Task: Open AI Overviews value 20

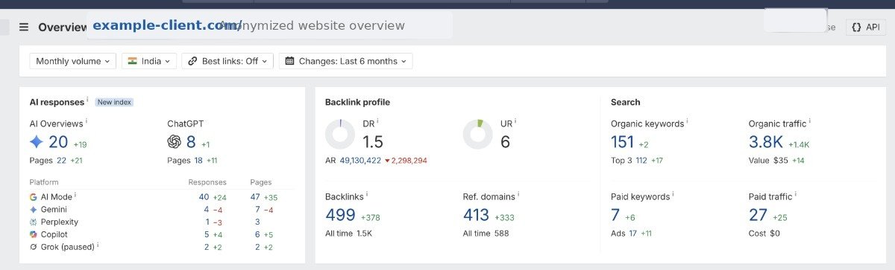Action: (x=58, y=141)
